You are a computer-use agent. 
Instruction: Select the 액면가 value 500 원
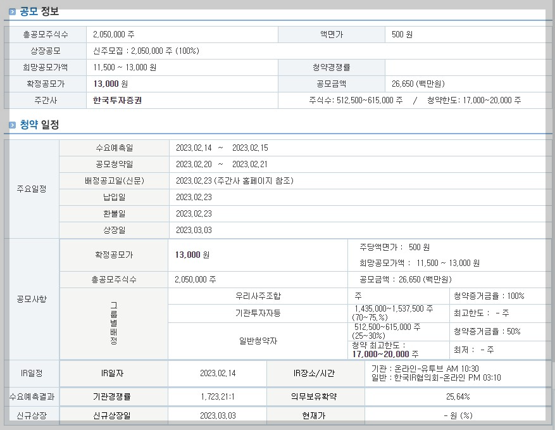[x=402, y=34]
